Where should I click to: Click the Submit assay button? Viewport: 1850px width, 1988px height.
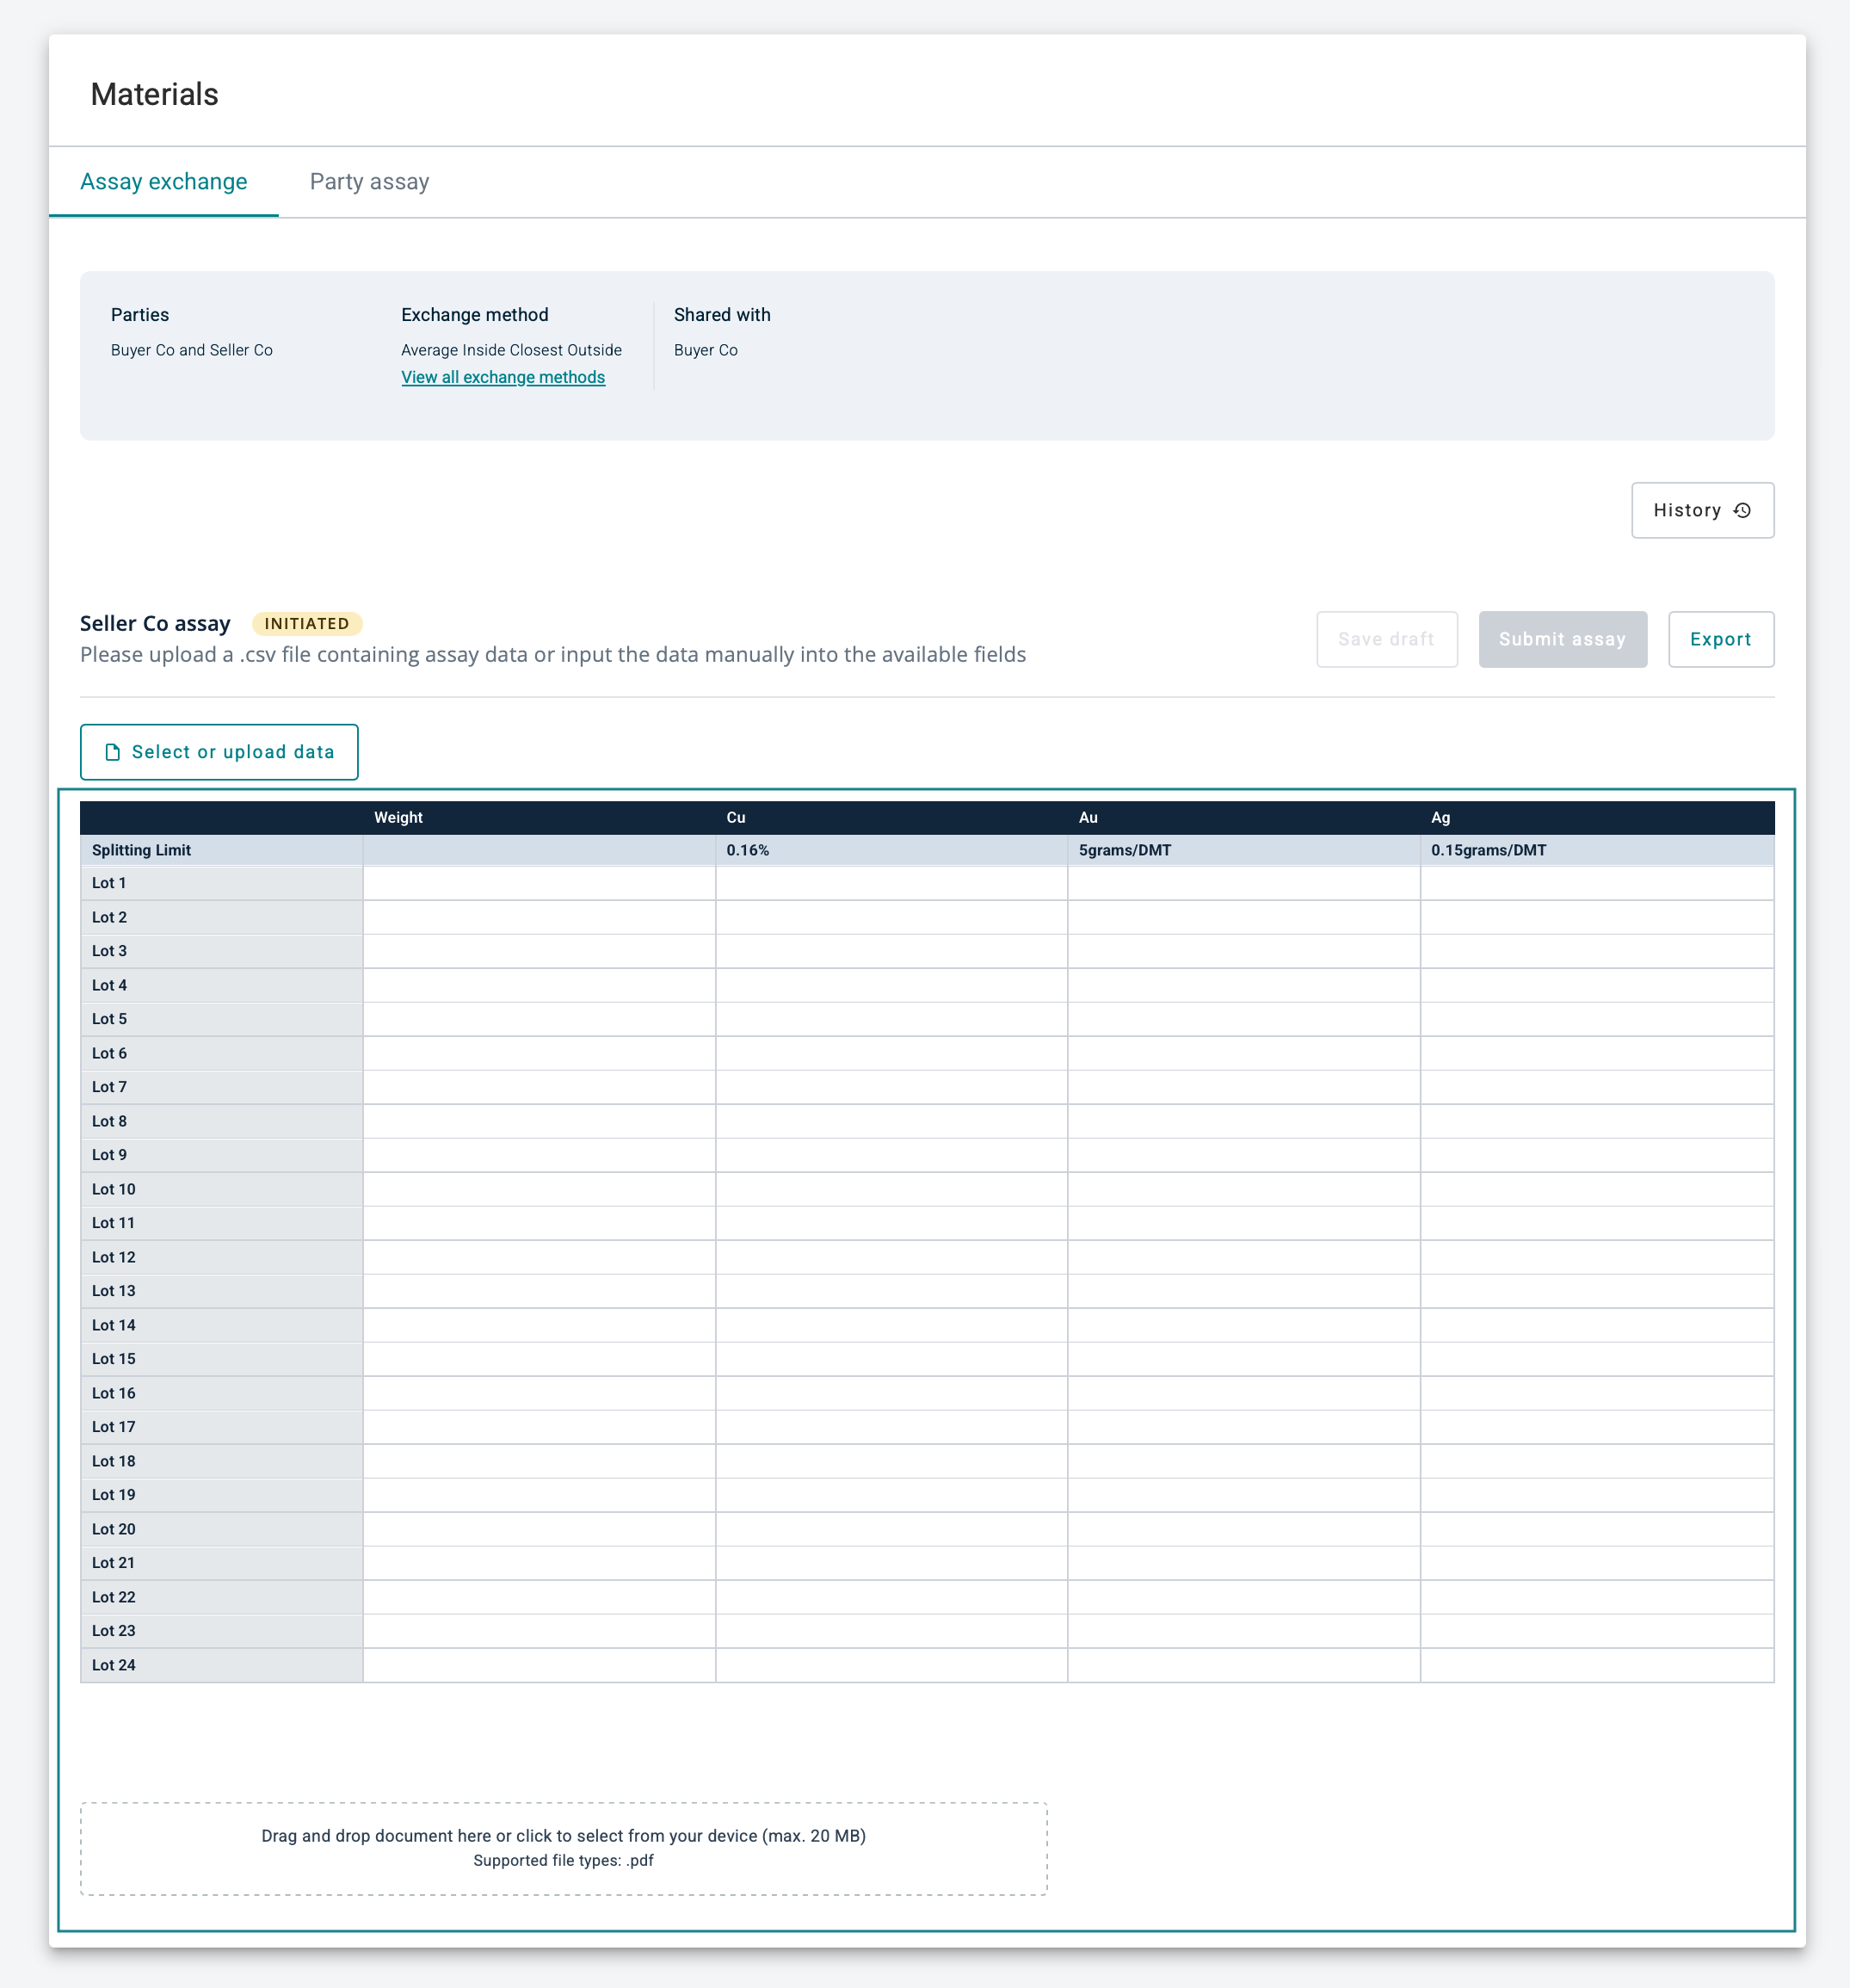(1562, 639)
